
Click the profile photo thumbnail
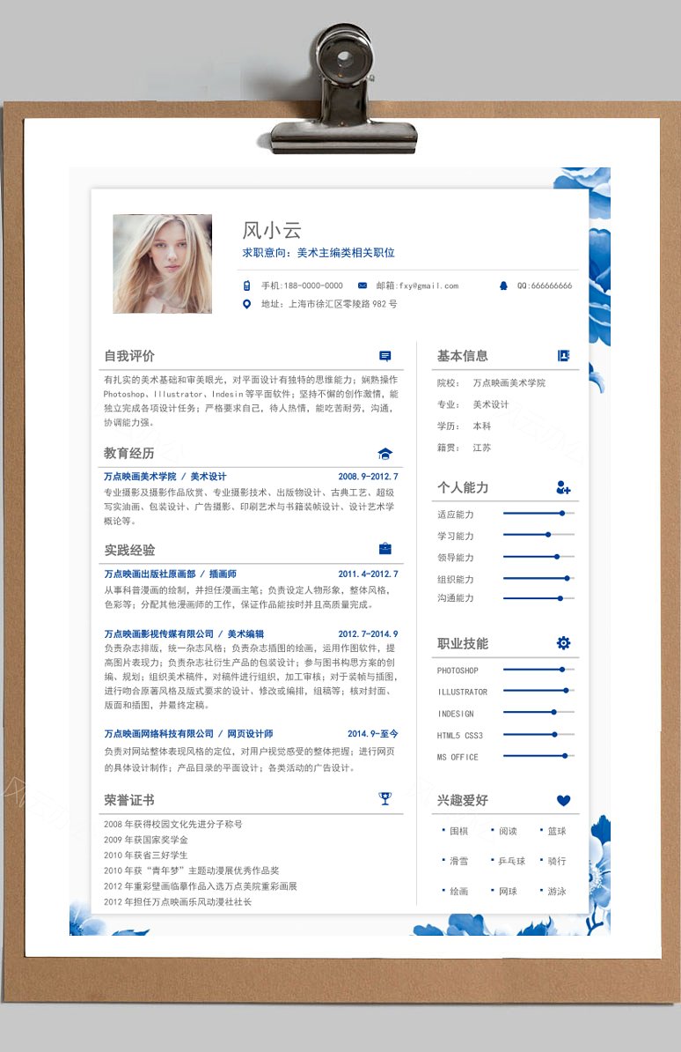point(162,263)
